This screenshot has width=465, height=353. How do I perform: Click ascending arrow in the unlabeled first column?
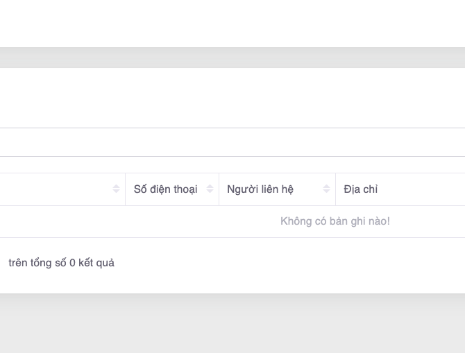116,187
